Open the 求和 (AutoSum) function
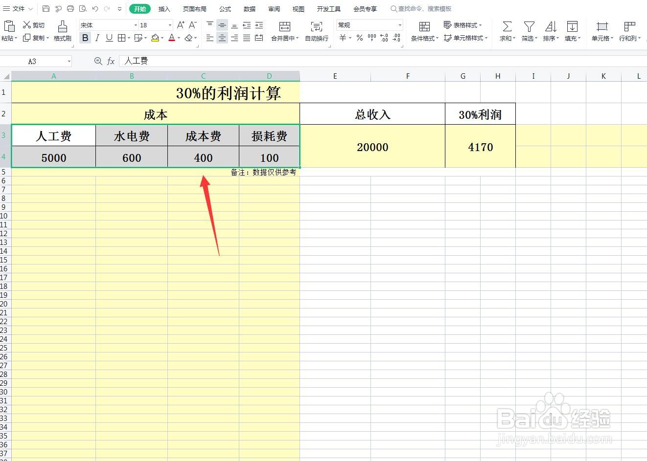Screen dimensions: 647x461 [x=507, y=31]
